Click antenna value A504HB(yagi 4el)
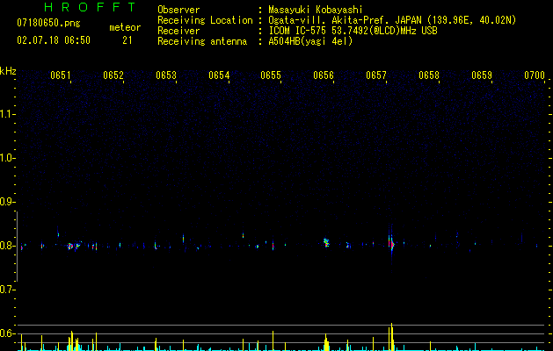 pyautogui.click(x=310, y=41)
